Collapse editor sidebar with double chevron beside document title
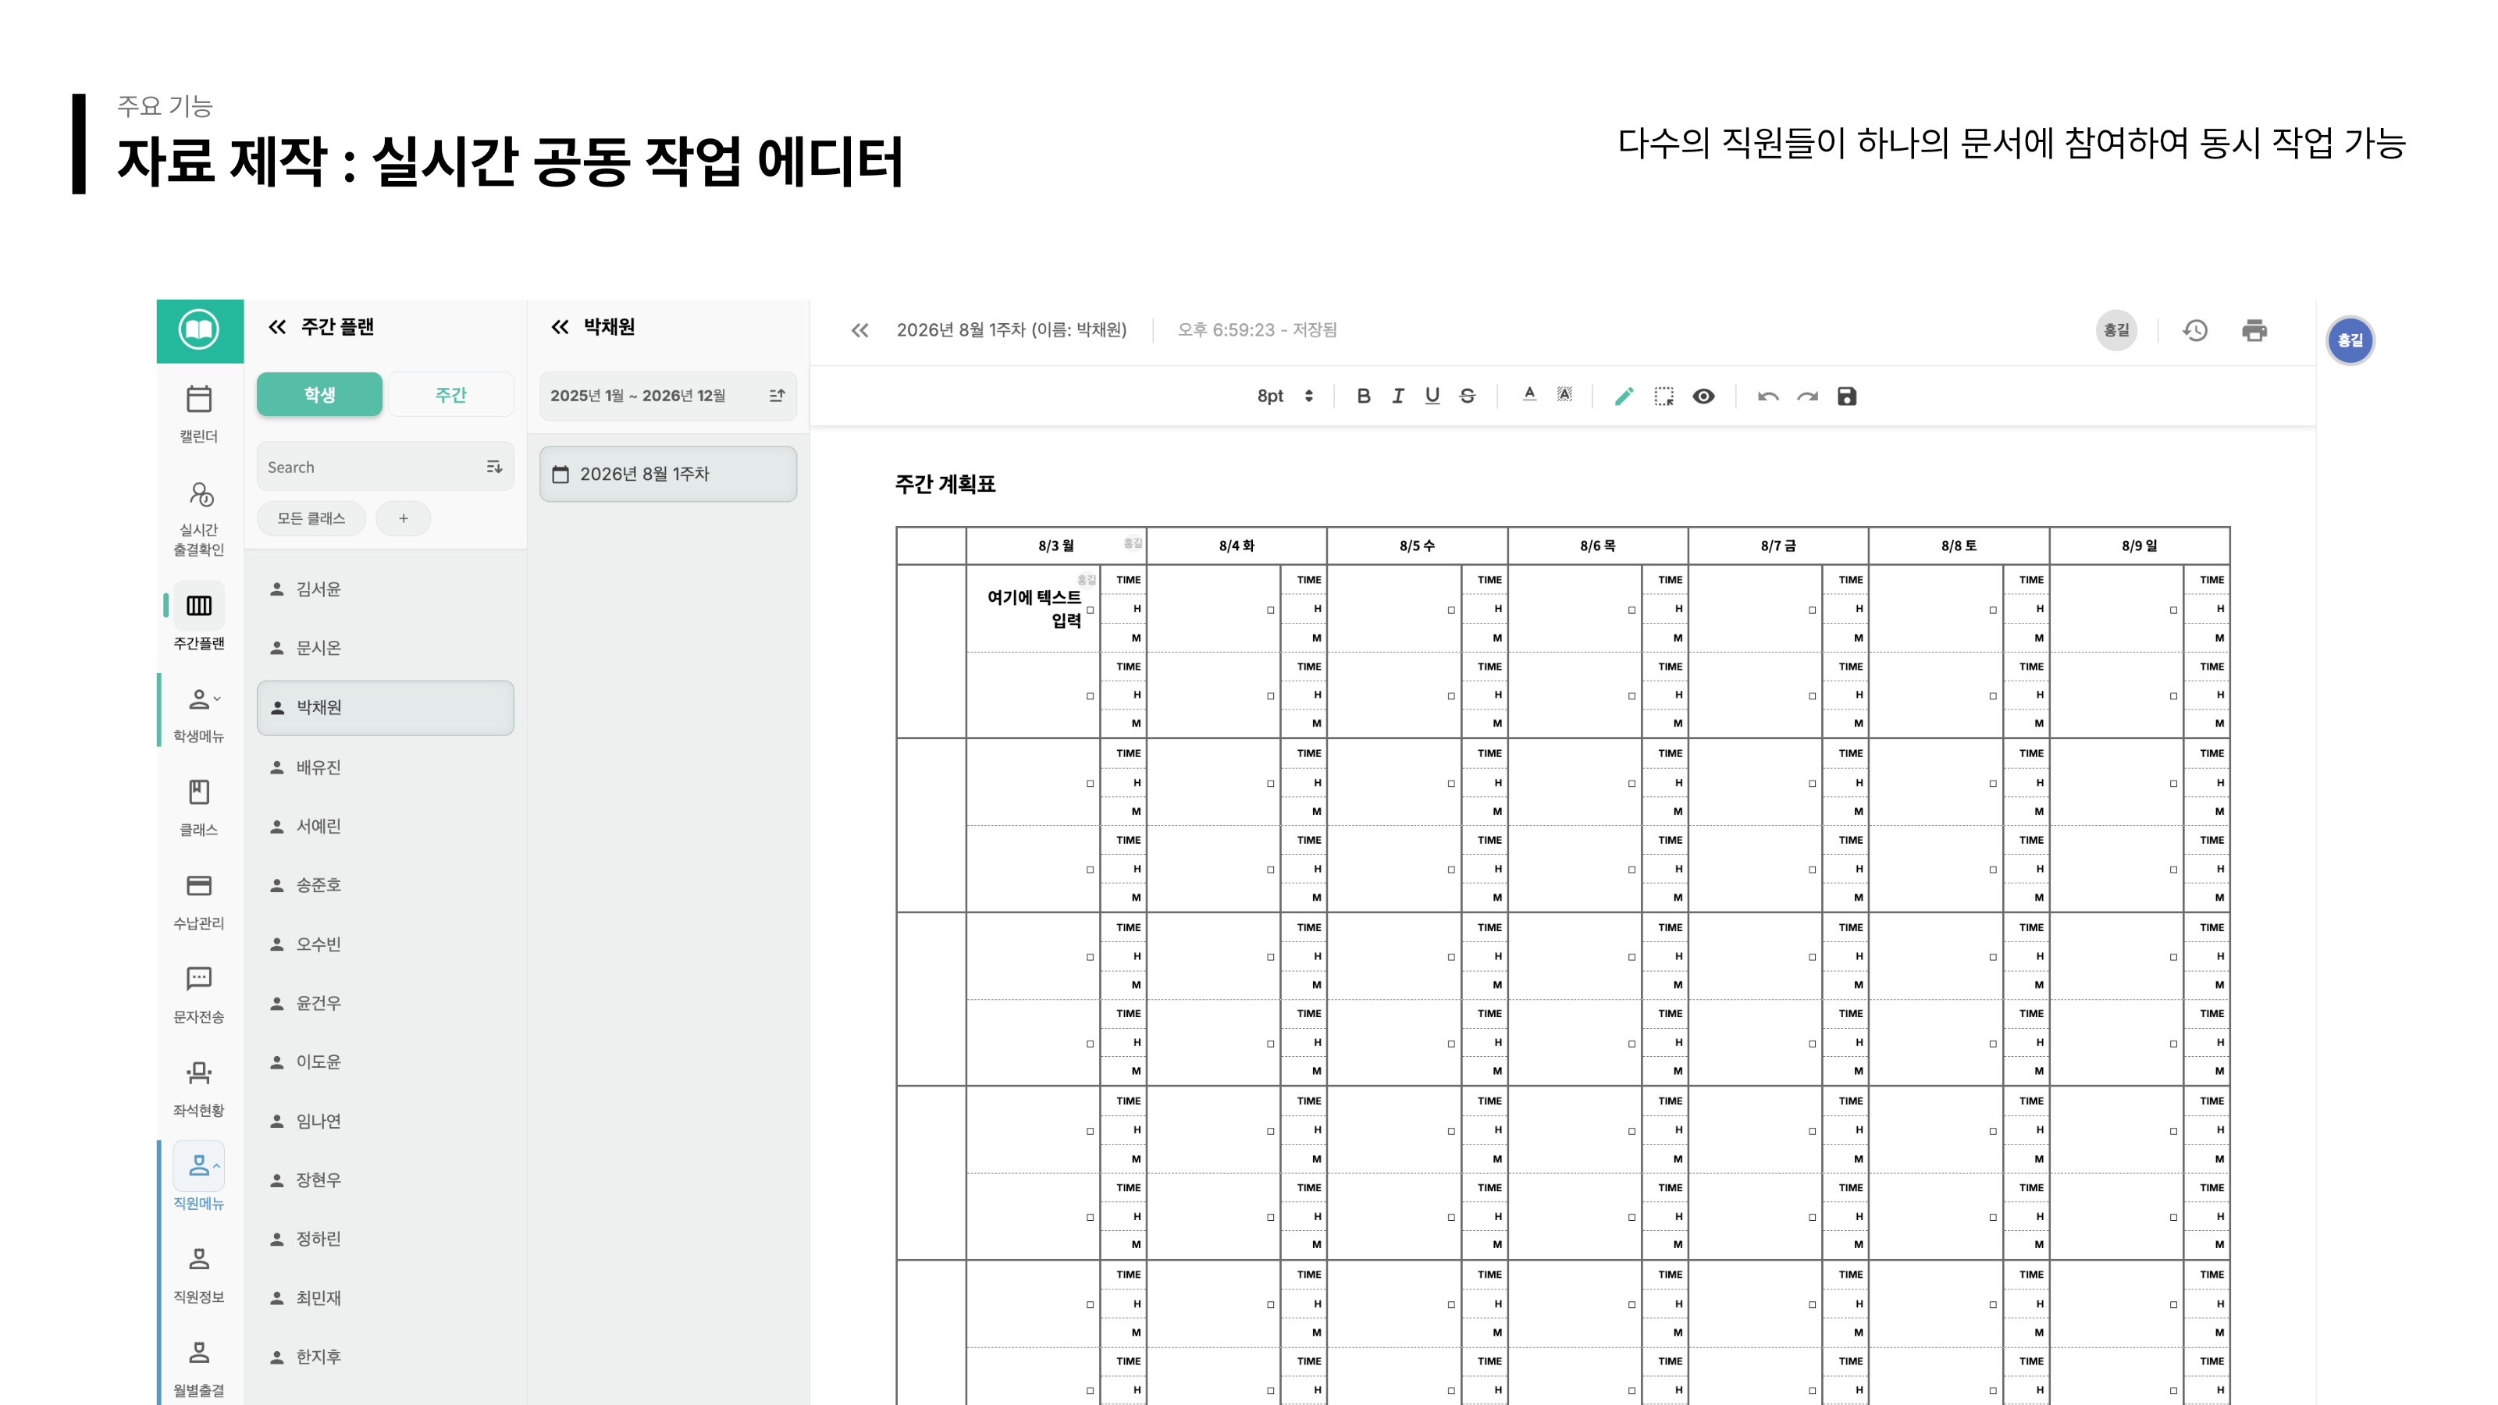The height and width of the screenshot is (1405, 2498). (x=859, y=331)
